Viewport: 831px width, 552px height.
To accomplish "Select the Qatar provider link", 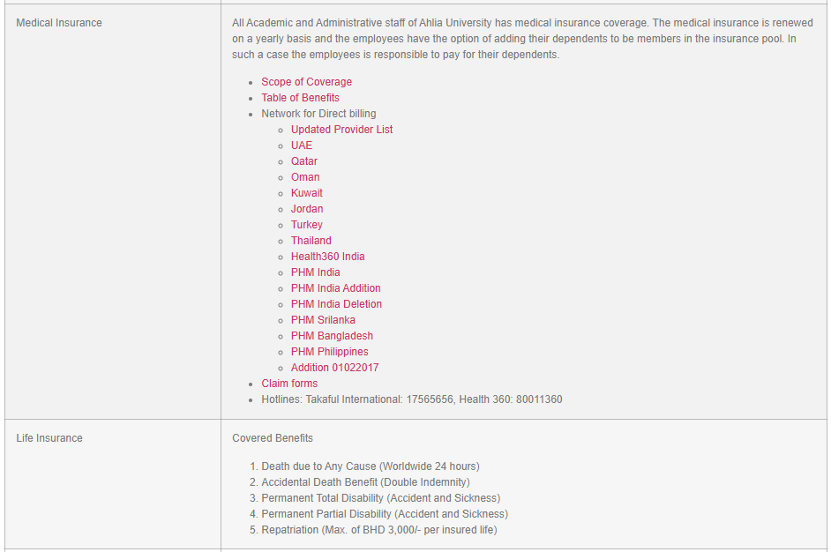I will (303, 160).
